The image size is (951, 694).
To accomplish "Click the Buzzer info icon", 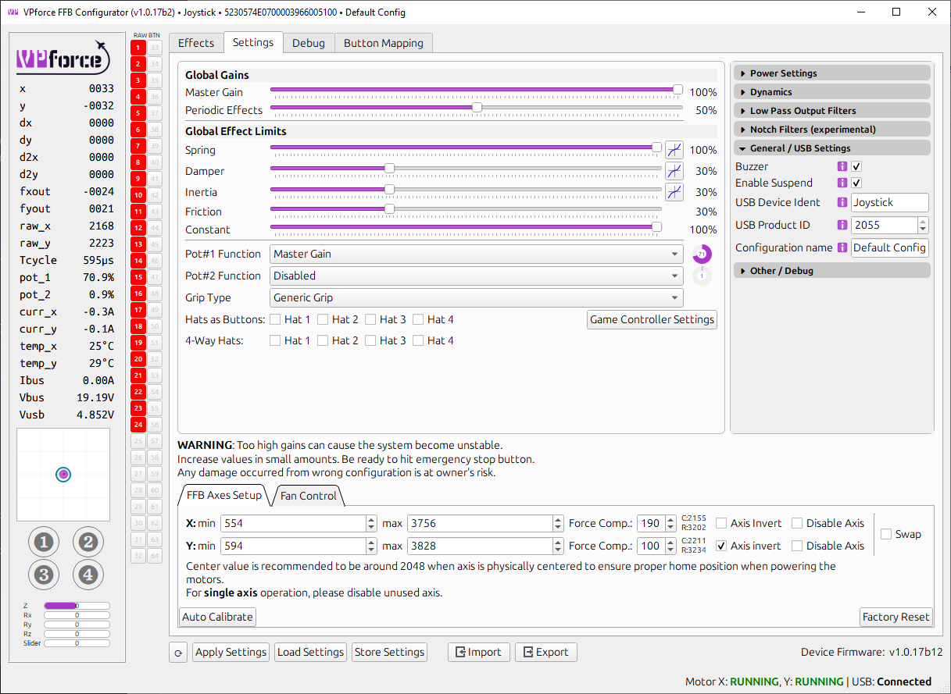I will pyautogui.click(x=842, y=166).
